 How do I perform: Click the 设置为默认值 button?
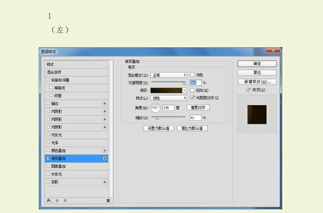pos(159,128)
